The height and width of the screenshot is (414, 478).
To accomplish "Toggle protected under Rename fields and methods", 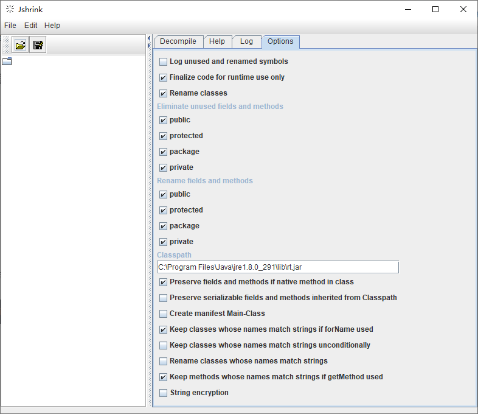I will pyautogui.click(x=164, y=211).
